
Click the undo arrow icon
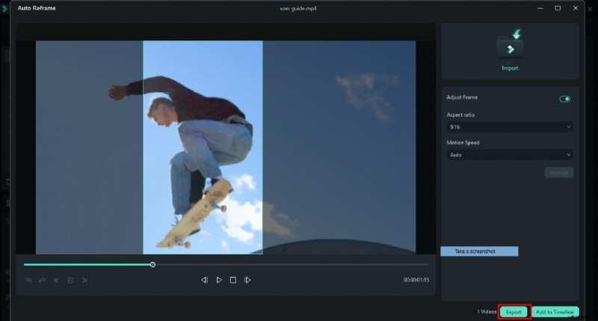28,280
